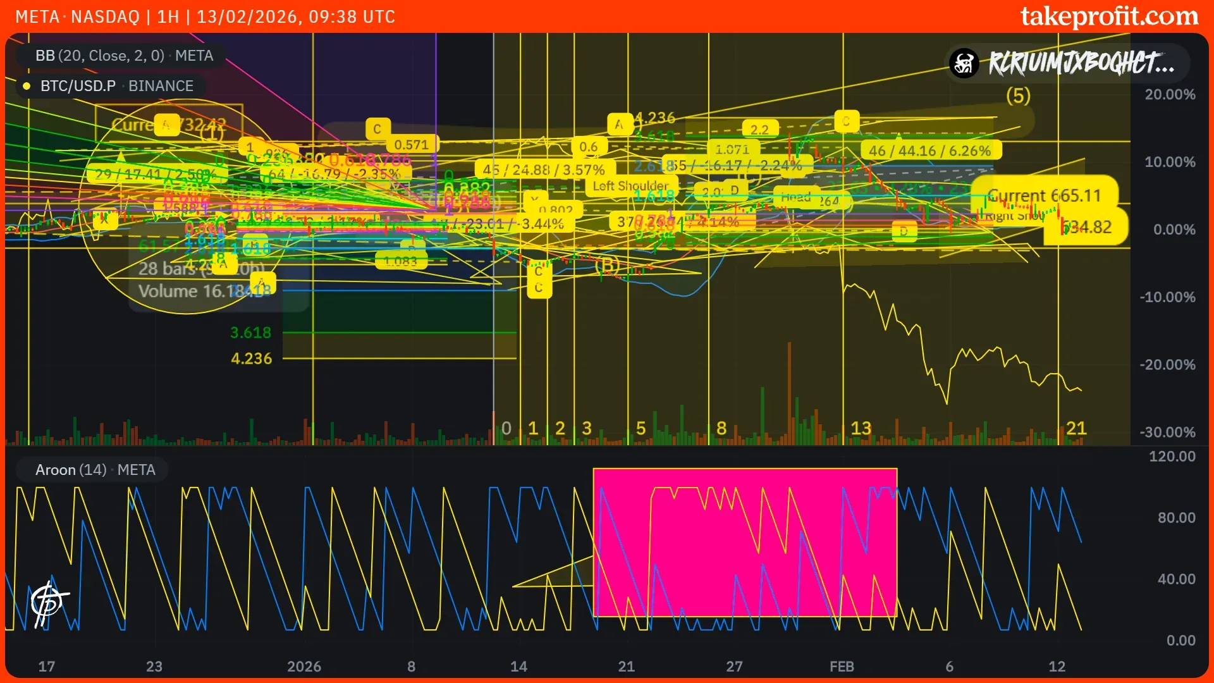Select the (5) Elliott wave label

[1018, 96]
